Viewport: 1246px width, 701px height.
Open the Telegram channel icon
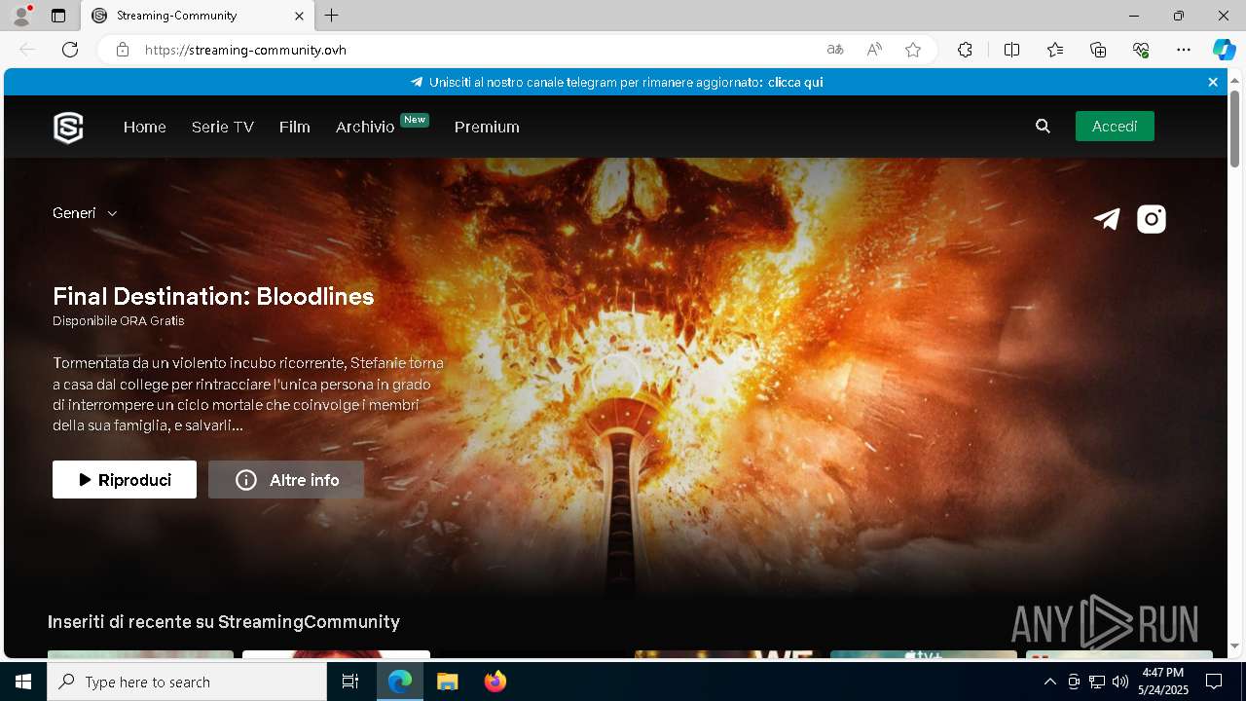(x=1107, y=219)
